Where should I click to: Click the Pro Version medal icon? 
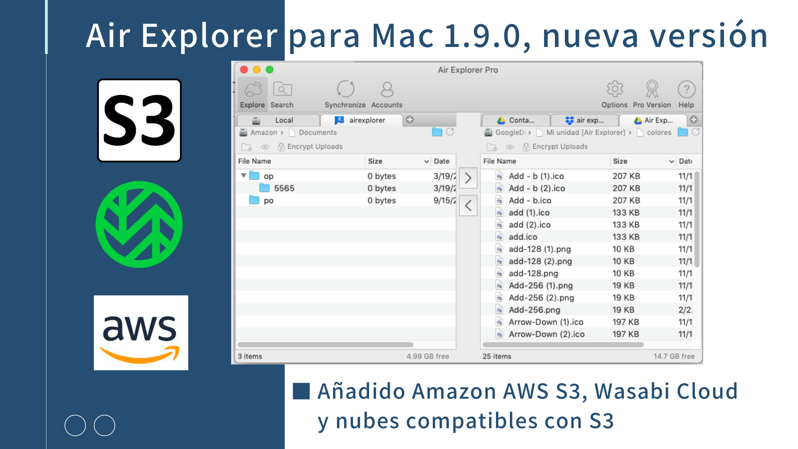coord(652,89)
